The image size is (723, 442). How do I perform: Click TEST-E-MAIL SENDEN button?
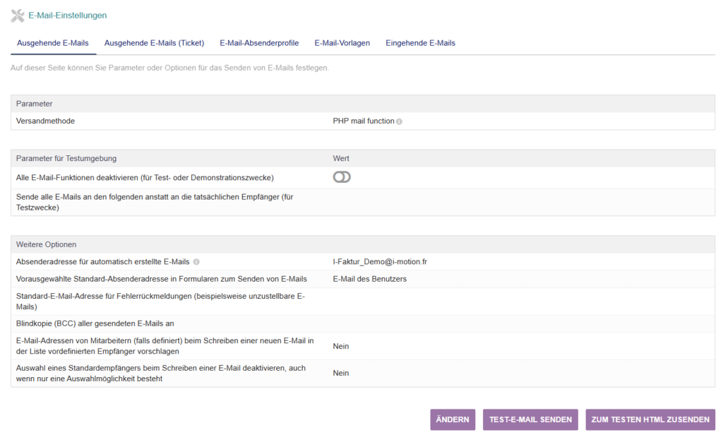[x=530, y=420]
